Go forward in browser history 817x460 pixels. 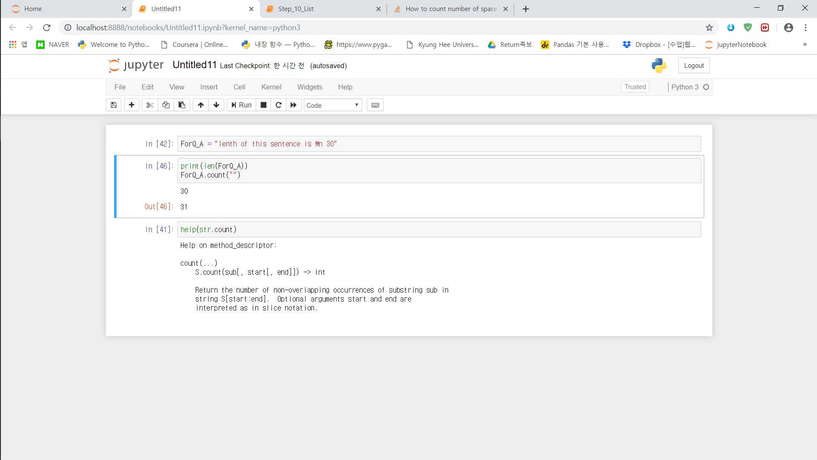click(x=29, y=28)
